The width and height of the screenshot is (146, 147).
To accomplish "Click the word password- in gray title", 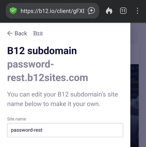I will tap(31, 64).
